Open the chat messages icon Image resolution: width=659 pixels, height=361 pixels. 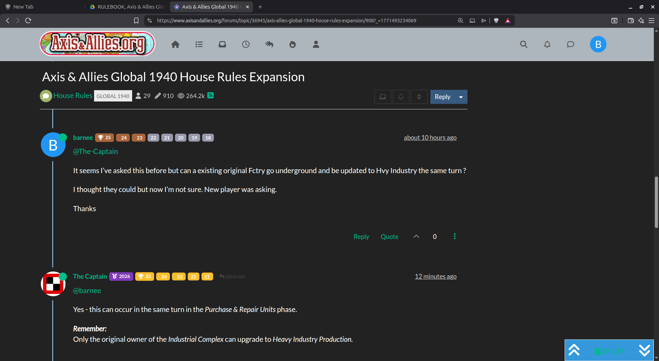coord(570,44)
